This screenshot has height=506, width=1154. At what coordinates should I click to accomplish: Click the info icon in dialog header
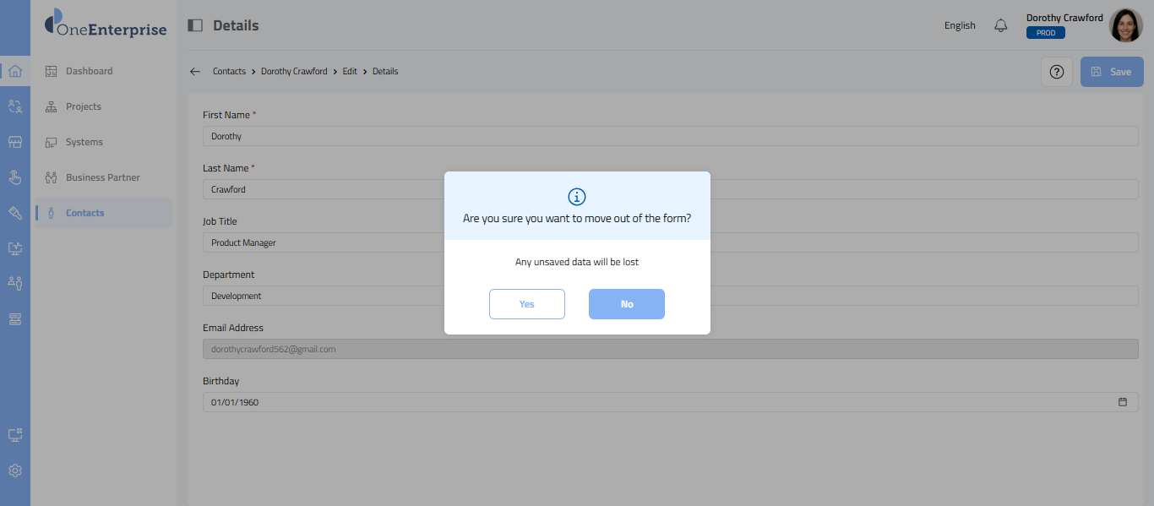[x=577, y=197]
